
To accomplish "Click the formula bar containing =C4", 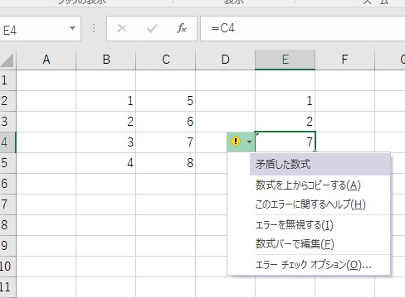I will coord(303,29).
